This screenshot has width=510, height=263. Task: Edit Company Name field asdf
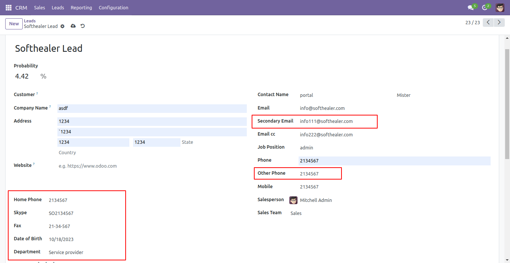click(152, 108)
